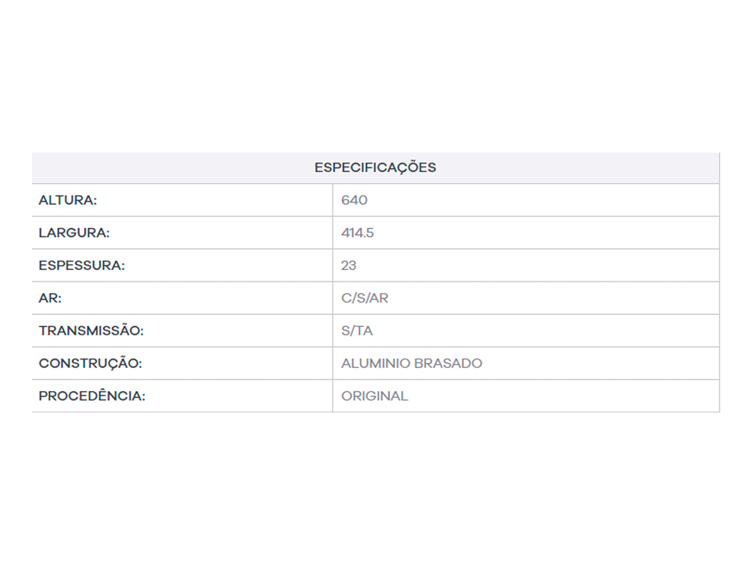Click the ORIGINAL value text
This screenshot has width=753, height=565.
point(374,396)
